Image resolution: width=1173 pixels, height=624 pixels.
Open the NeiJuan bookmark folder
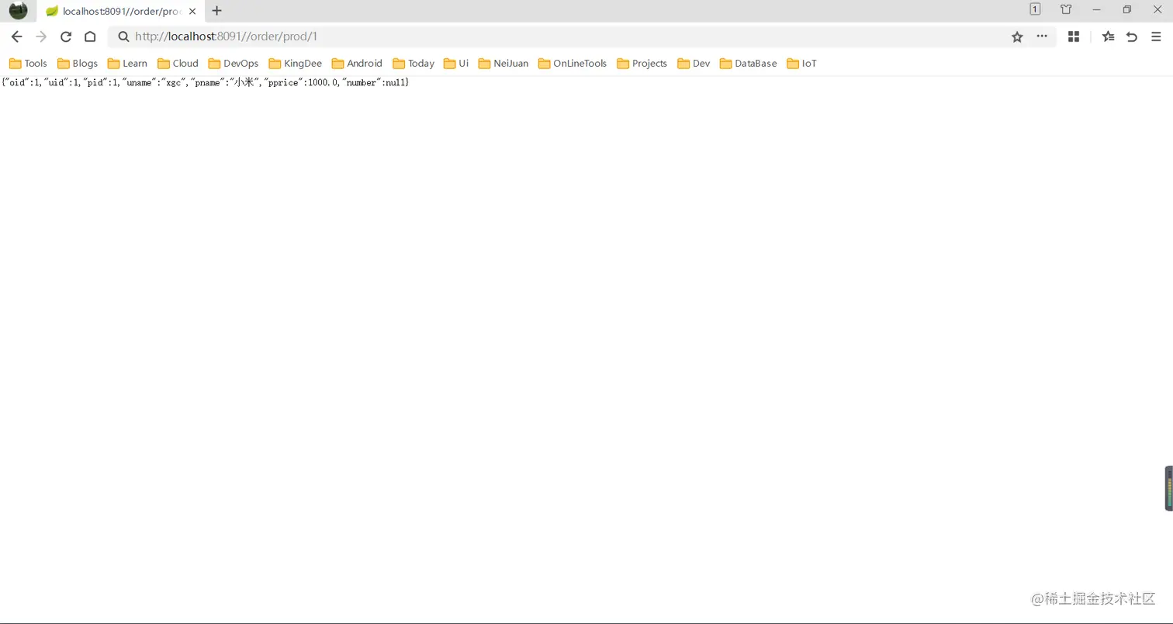[x=503, y=64]
